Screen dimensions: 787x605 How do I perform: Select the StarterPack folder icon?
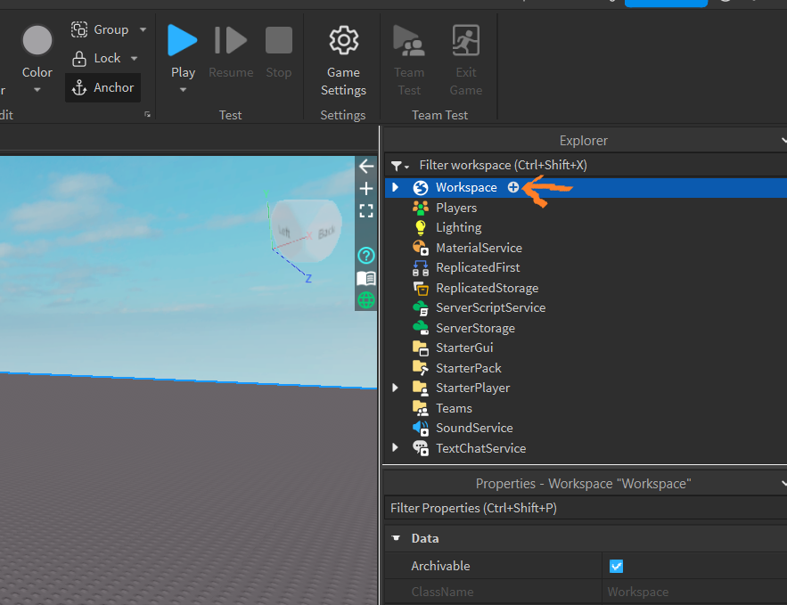click(421, 368)
